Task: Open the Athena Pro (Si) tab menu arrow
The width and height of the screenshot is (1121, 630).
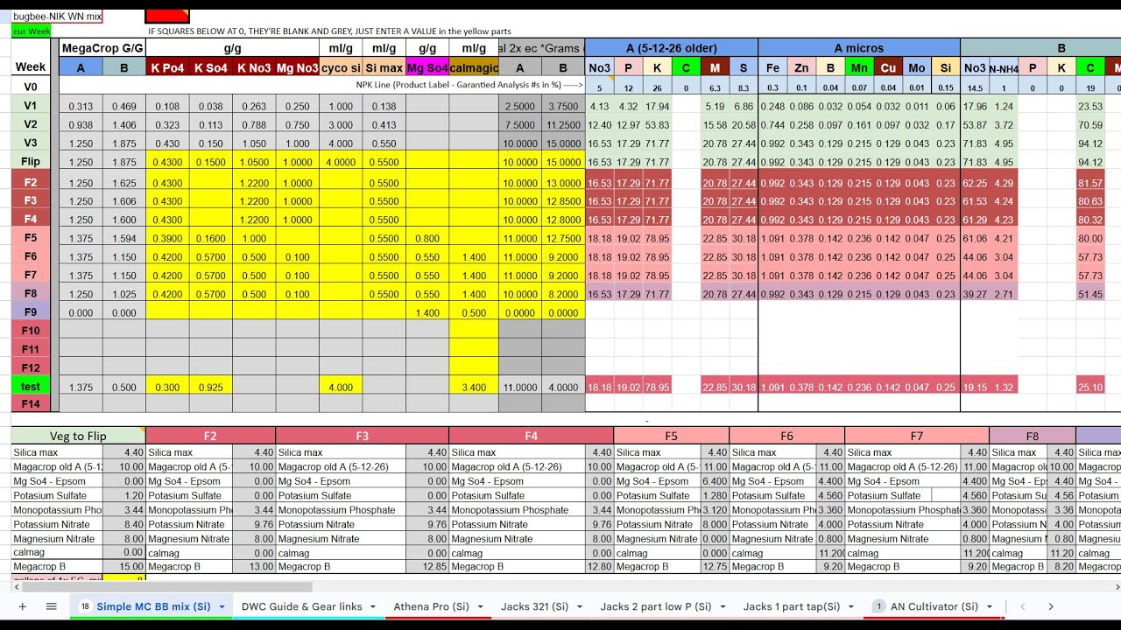Action: point(482,606)
